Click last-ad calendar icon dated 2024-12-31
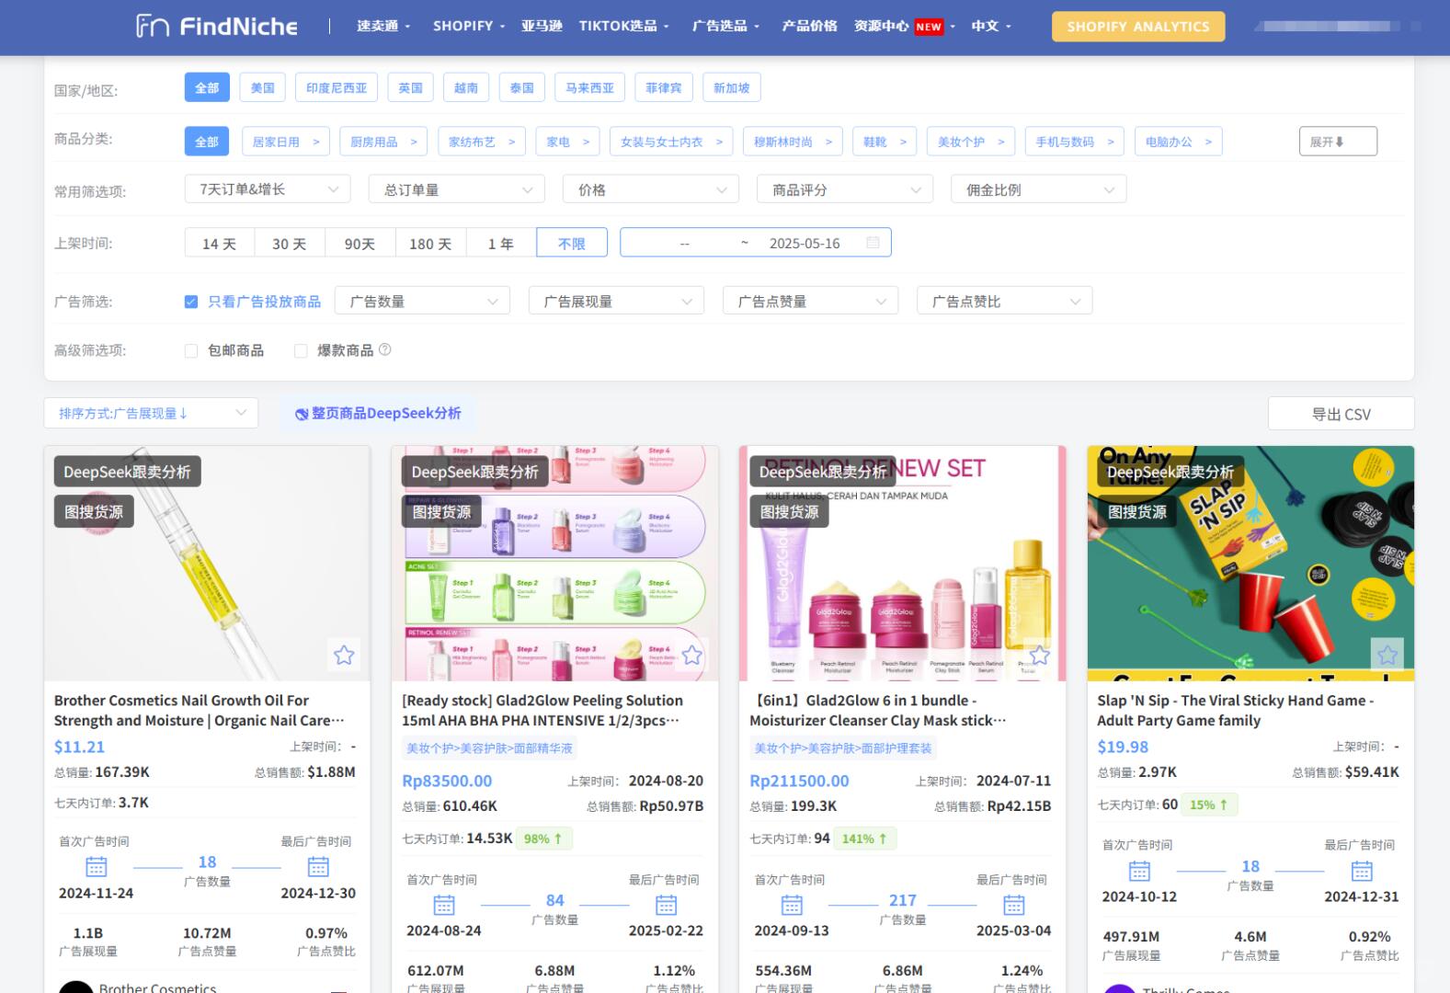The width and height of the screenshot is (1450, 993). (1362, 870)
